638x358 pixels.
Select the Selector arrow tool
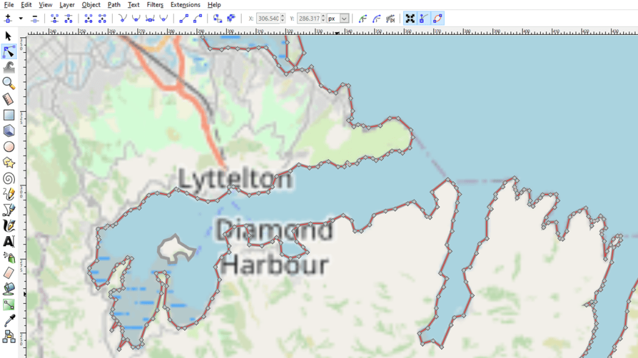coord(9,36)
